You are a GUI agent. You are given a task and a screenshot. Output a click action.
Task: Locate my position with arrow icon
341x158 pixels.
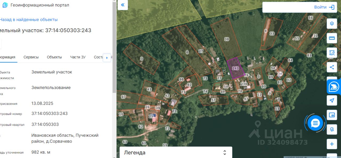click(332, 100)
